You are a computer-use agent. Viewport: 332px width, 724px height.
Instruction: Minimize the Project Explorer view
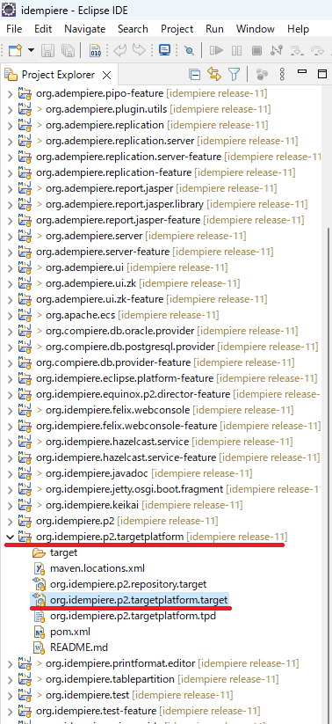302,72
